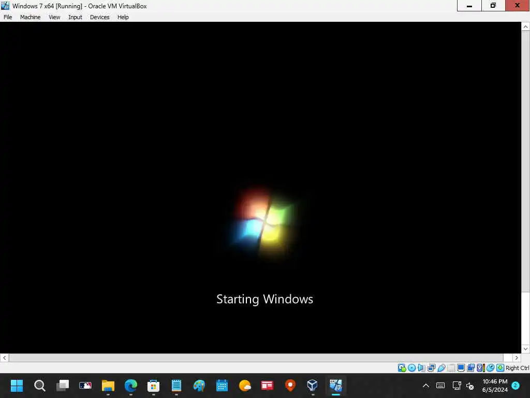Click the network adapters indicator icon
The image size is (530, 398).
[431, 367]
